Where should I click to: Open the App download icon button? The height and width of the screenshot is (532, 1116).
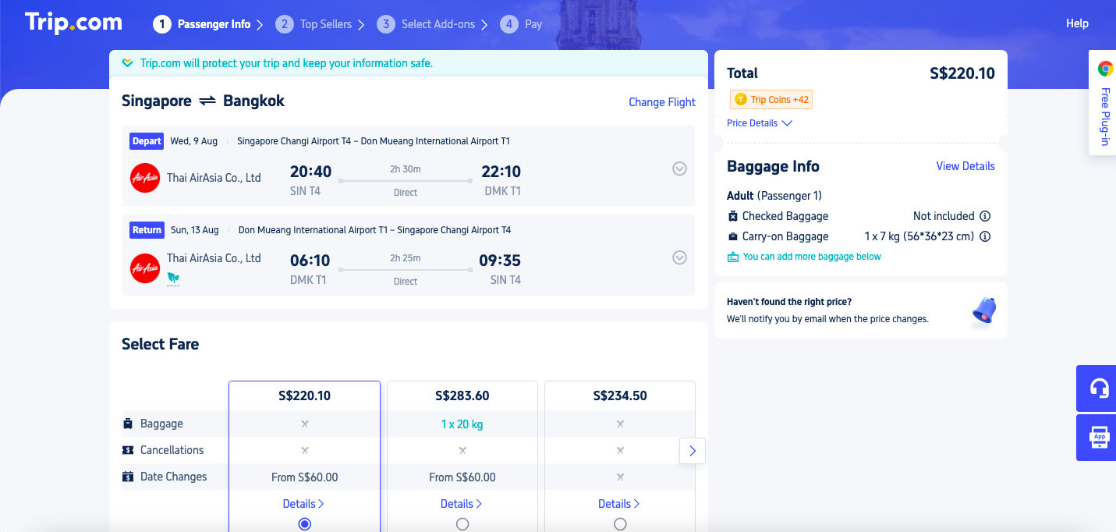[x=1100, y=438]
